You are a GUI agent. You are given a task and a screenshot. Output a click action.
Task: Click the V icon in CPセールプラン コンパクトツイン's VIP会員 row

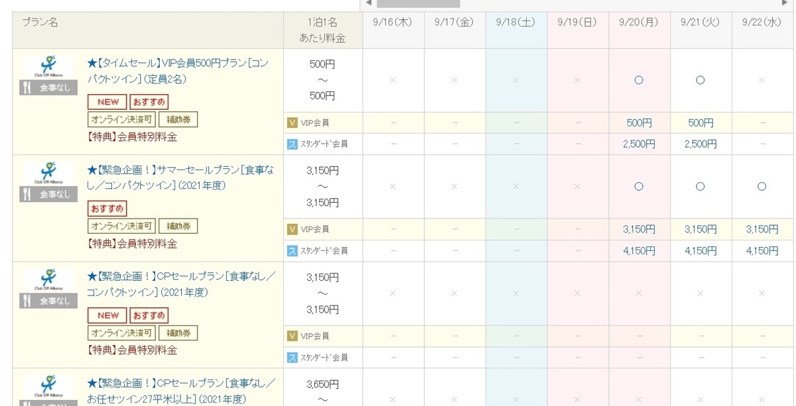[292, 336]
